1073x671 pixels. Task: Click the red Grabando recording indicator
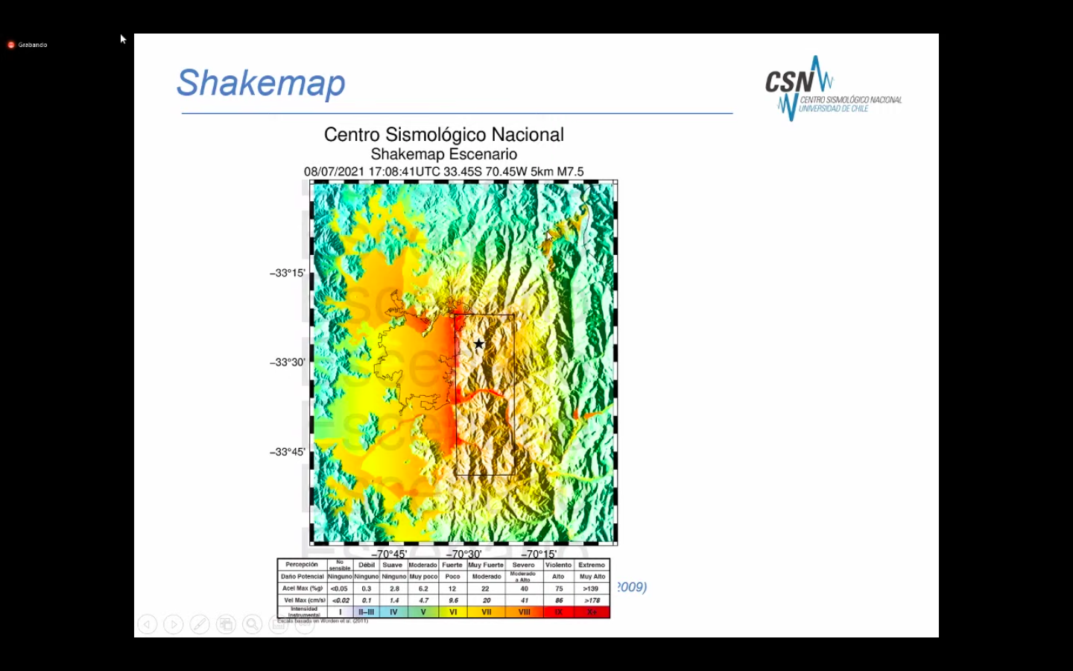click(11, 45)
